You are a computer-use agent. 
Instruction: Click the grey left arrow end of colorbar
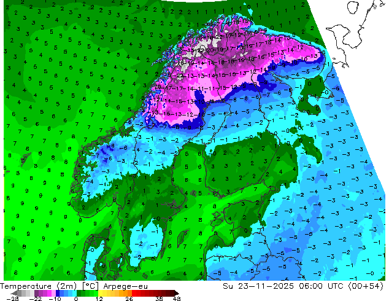tap(14, 293)
